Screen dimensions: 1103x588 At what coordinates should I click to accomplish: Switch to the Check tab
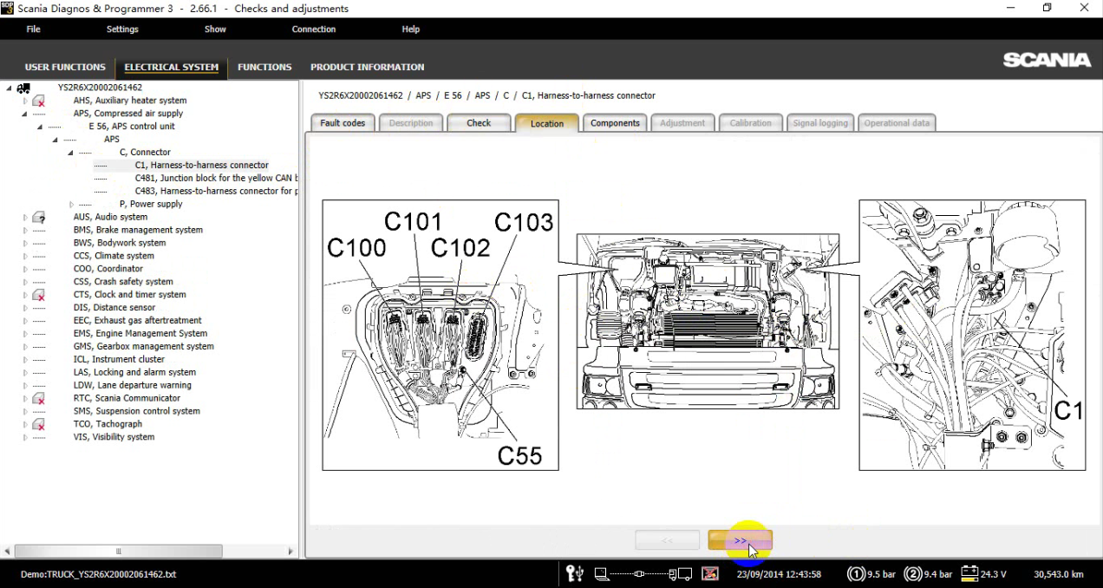[x=479, y=123]
